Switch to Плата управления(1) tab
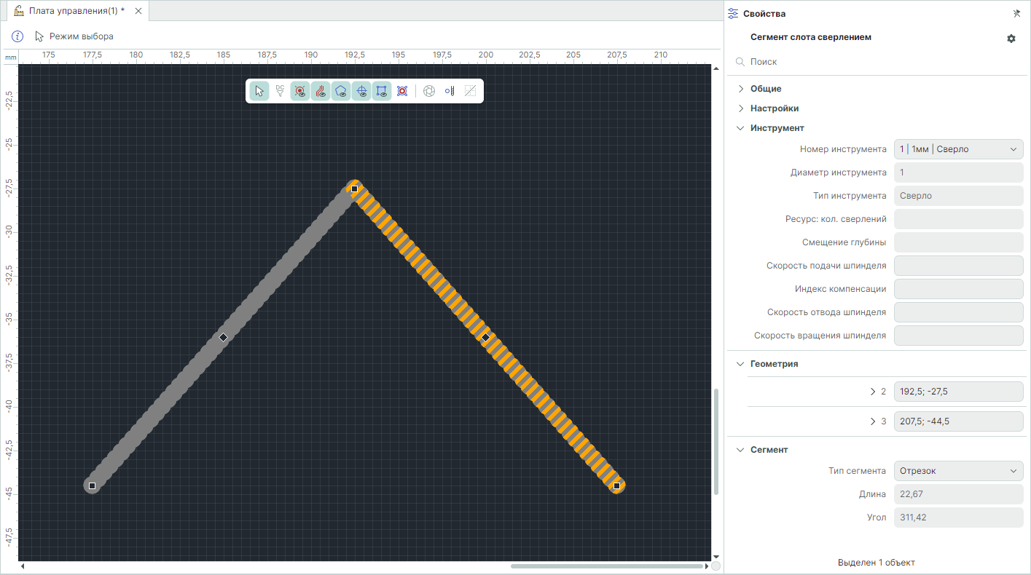Image resolution: width=1031 pixels, height=575 pixels. point(71,11)
